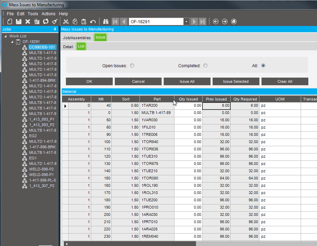Select 1_413_307_P2 tree item
The image size is (317, 246).
(42, 186)
